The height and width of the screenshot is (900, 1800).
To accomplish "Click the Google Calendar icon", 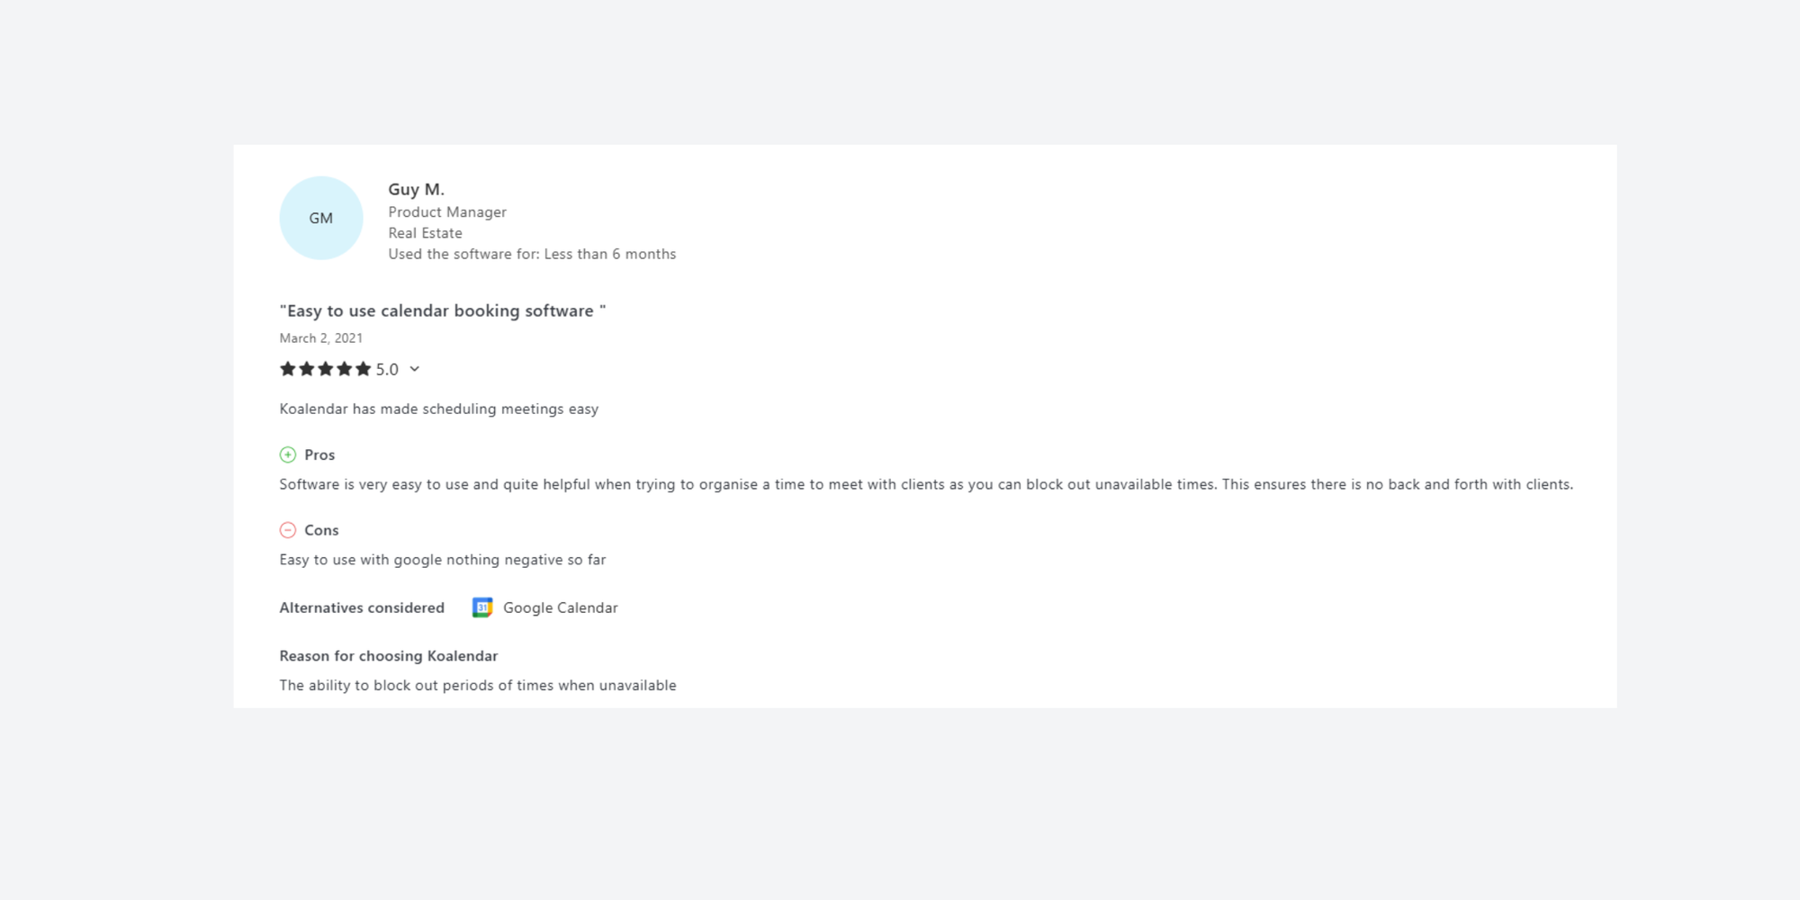I will 482,607.
